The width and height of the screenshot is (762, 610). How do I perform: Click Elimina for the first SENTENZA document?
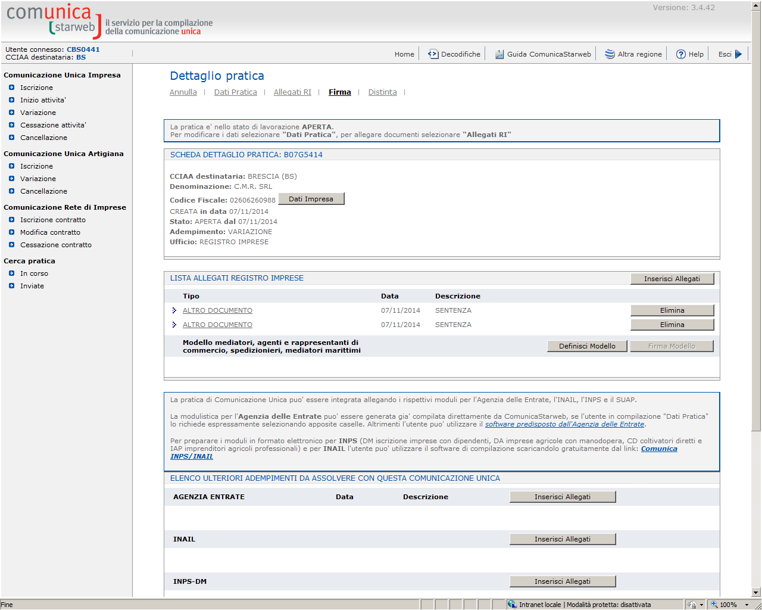(672, 310)
